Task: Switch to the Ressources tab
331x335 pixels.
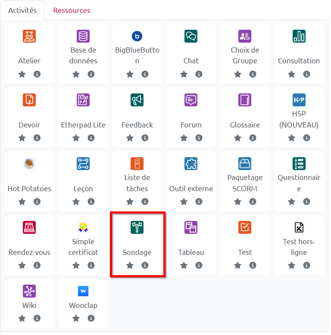Action: click(72, 10)
